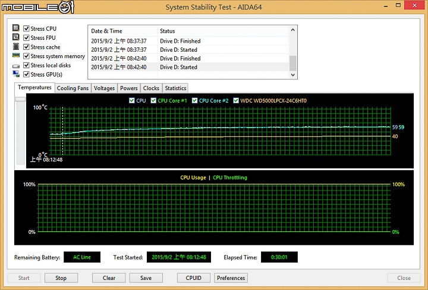The width and height of the screenshot is (428, 290).
Task: Disable Stress system memory option
Action: click(x=26, y=56)
